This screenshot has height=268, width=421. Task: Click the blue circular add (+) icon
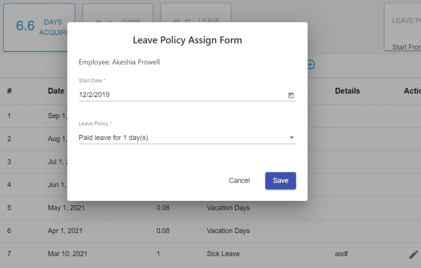pyautogui.click(x=310, y=65)
